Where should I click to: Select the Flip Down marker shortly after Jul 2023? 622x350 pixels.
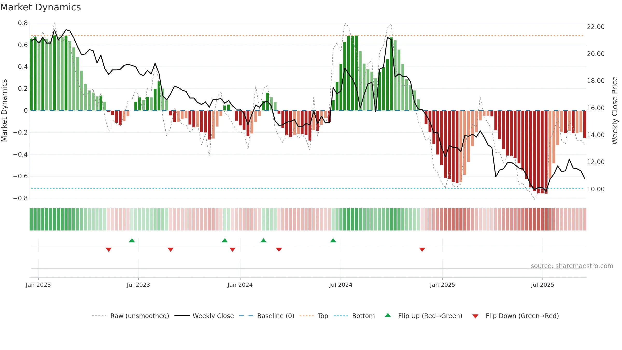tap(171, 249)
